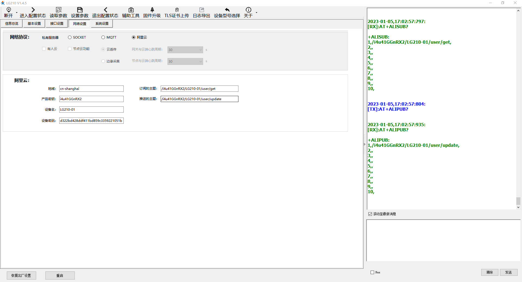
Task: Open 节点与云端心跳周期 dropdown
Action: 185,61
